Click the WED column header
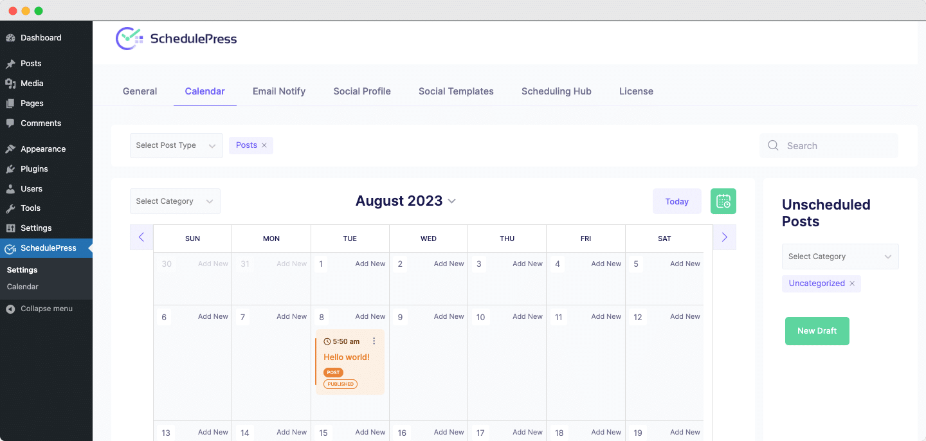 (x=428, y=239)
